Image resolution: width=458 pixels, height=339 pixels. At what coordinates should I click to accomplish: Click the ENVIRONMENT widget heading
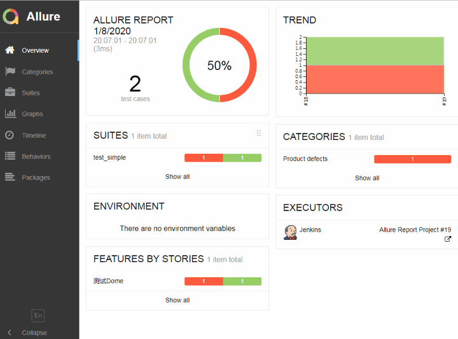tap(128, 206)
